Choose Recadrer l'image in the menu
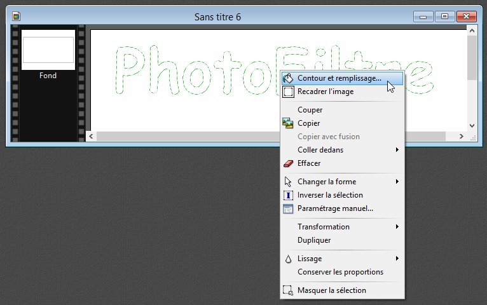Image resolution: width=487 pixels, height=305 pixels. (x=342, y=91)
